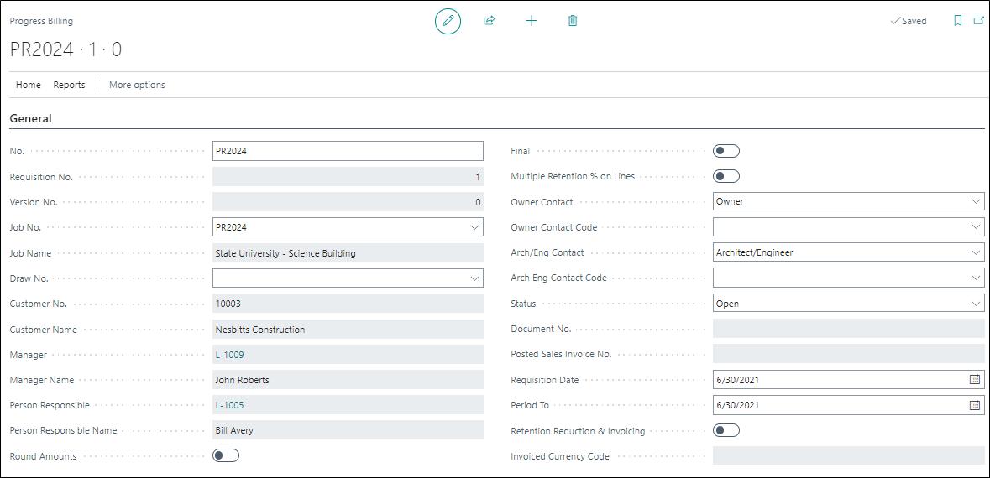Create new record with plus icon

point(532,21)
